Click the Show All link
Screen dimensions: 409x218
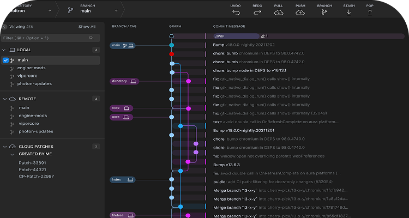[87, 26]
